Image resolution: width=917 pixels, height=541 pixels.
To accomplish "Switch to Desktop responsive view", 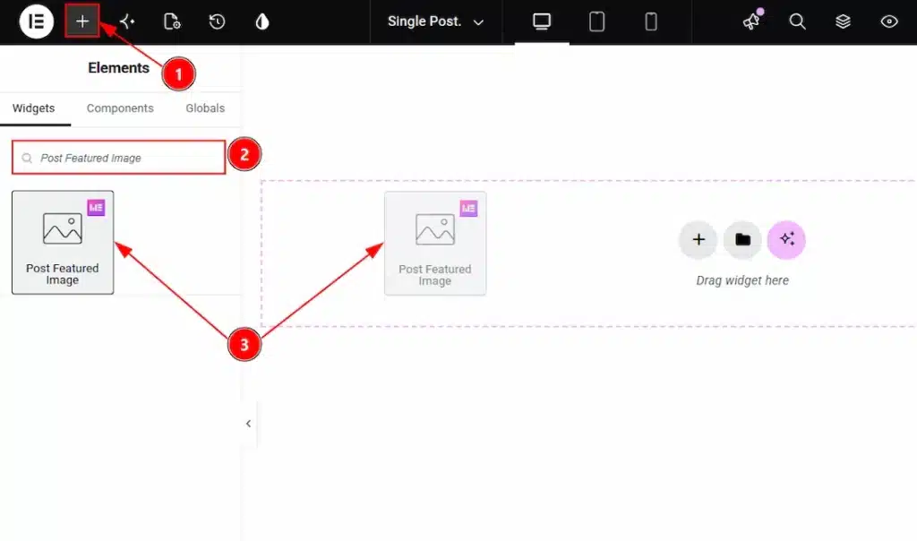I will click(x=542, y=21).
